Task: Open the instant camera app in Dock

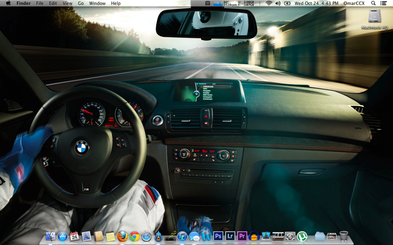Action: pos(278,236)
